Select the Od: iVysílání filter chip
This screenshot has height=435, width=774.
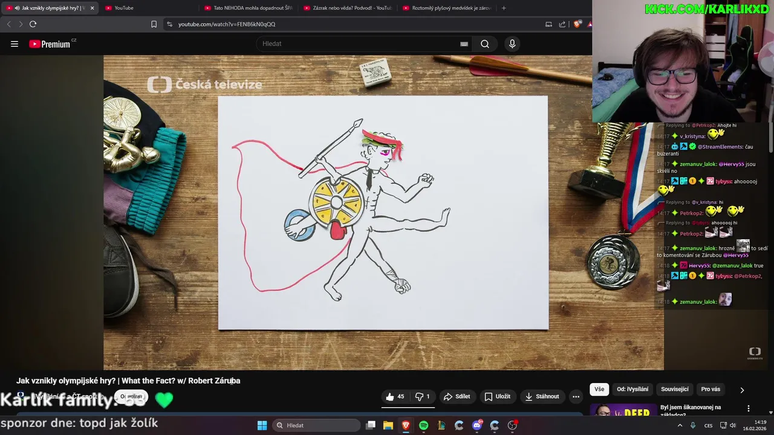click(633, 389)
